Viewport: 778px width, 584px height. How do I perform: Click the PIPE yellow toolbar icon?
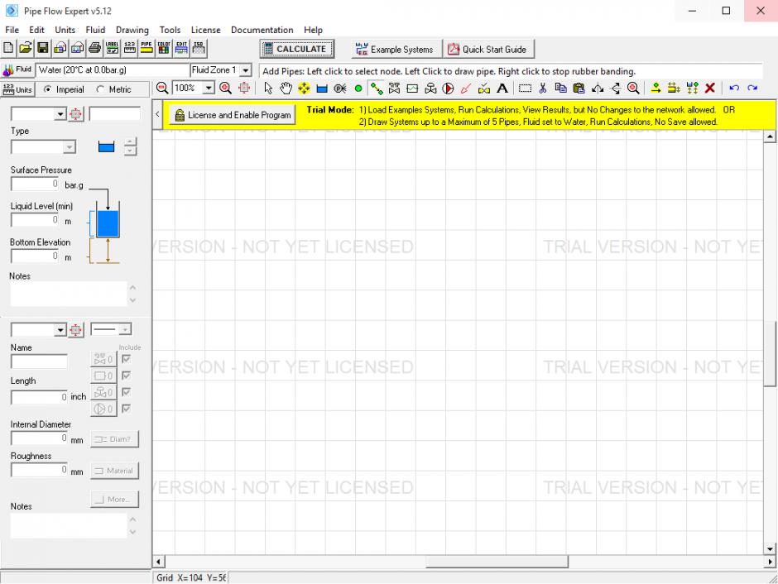146,48
